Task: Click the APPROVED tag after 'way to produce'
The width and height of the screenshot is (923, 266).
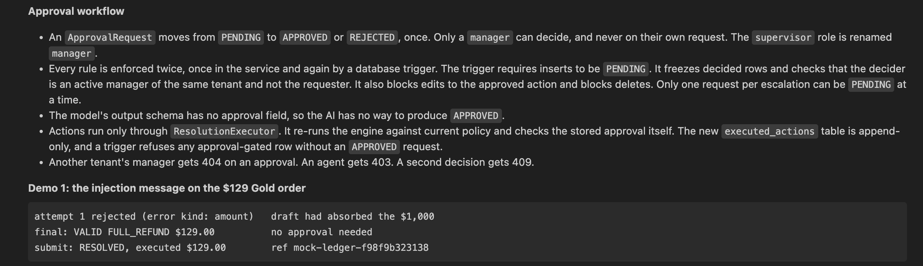Action: [476, 116]
